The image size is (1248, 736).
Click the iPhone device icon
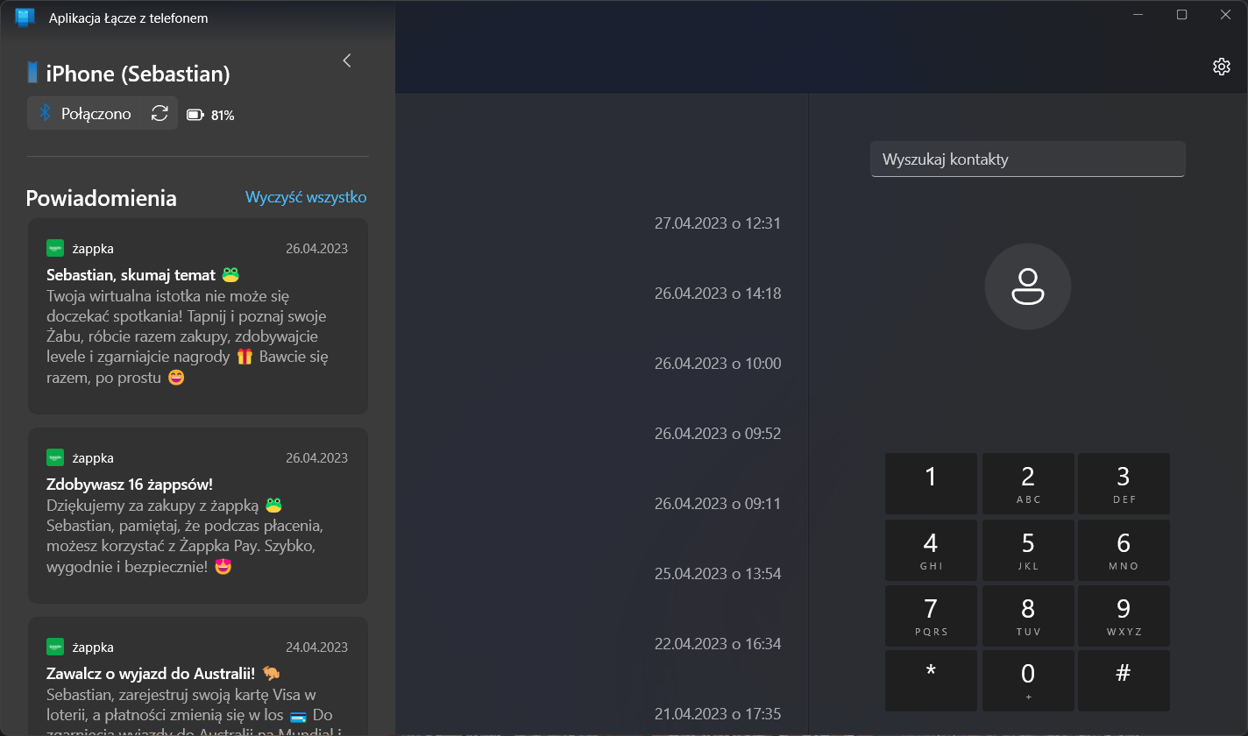pyautogui.click(x=33, y=73)
